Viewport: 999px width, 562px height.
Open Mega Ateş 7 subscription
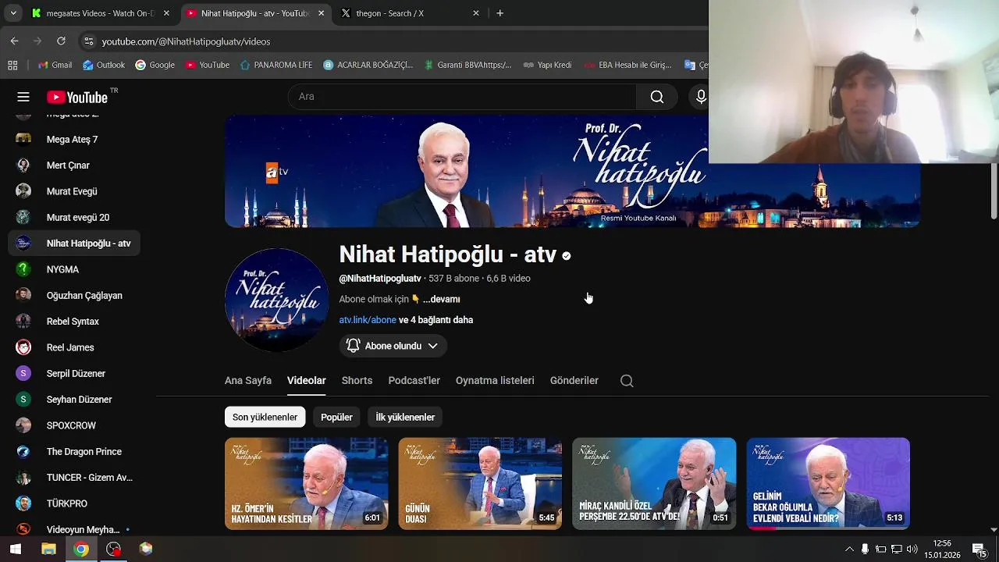click(74, 139)
